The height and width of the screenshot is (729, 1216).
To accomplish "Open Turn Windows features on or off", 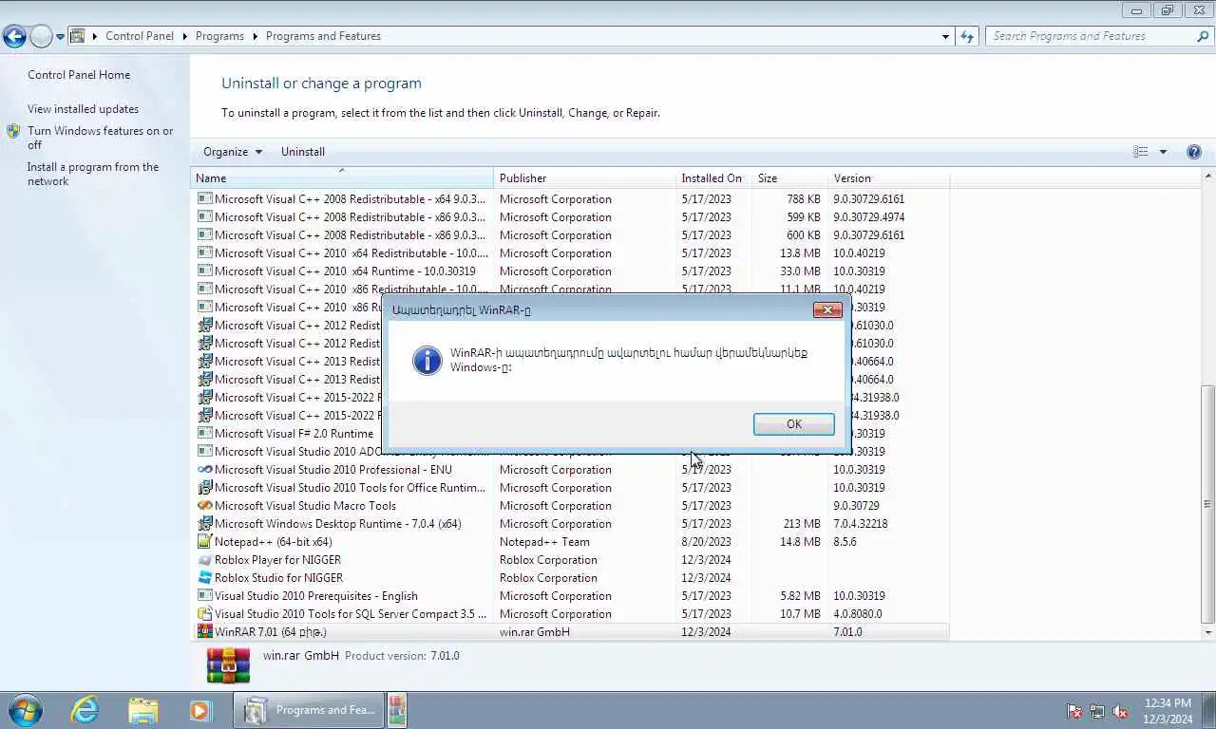I will tap(100, 138).
